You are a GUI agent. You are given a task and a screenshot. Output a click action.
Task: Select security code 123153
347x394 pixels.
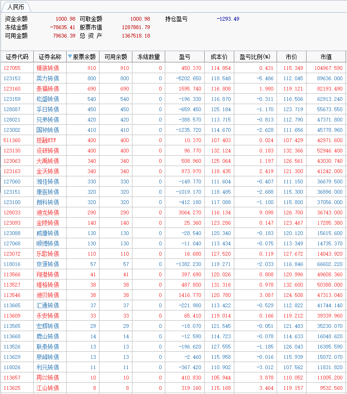point(12,78)
